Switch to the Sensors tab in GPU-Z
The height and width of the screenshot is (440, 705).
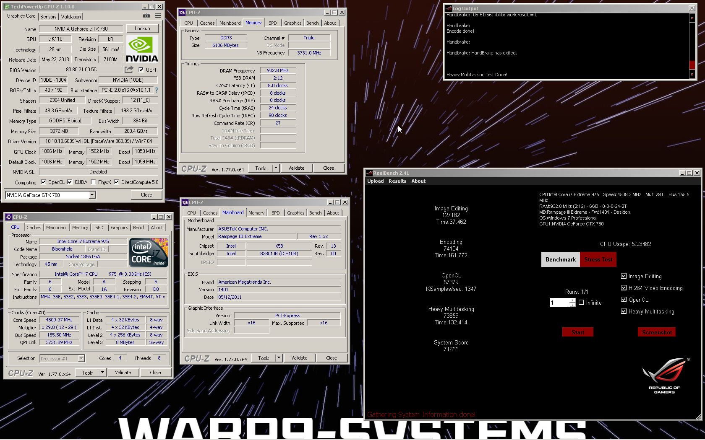(48, 17)
